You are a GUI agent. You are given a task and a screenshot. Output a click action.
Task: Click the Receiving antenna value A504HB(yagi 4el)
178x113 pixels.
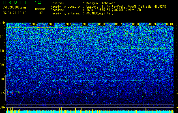pyautogui.click(x=100, y=13)
